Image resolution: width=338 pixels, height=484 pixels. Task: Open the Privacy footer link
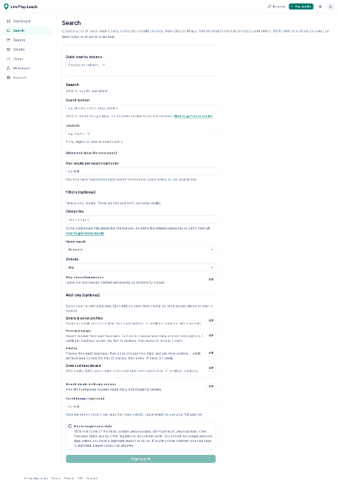click(x=69, y=479)
